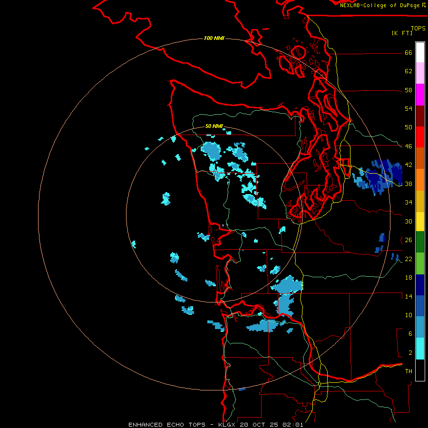Click the dark orange 46 kft swatch
Image resolution: width=428 pixels, height=428 pixels.
click(420, 158)
